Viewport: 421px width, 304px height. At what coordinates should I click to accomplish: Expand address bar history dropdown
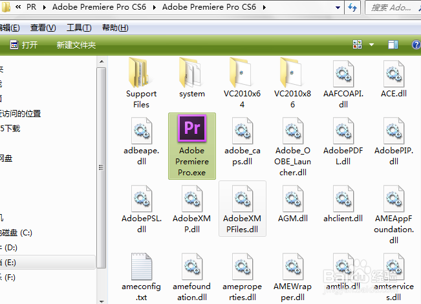[x=338, y=8]
